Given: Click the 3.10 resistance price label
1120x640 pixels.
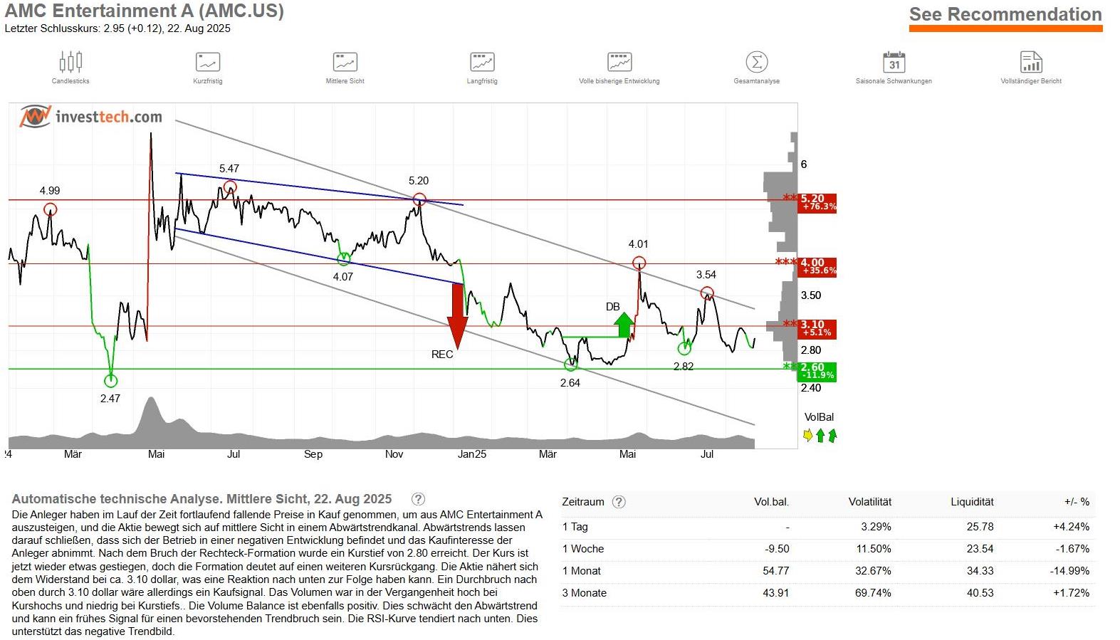Looking at the screenshot, I should click(817, 329).
